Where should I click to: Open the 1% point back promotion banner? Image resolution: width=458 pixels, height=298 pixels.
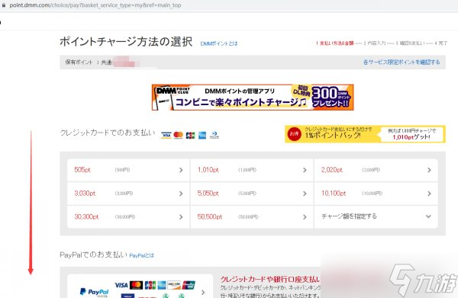[365, 134]
